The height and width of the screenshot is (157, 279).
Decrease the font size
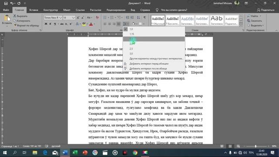(x=82, y=17)
